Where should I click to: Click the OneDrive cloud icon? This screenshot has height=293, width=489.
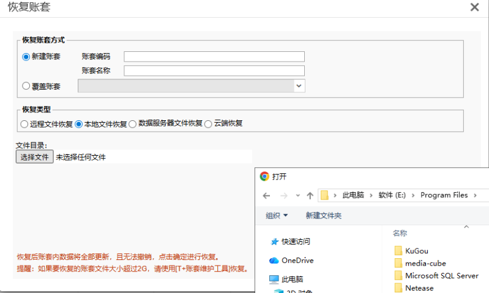[x=274, y=260]
